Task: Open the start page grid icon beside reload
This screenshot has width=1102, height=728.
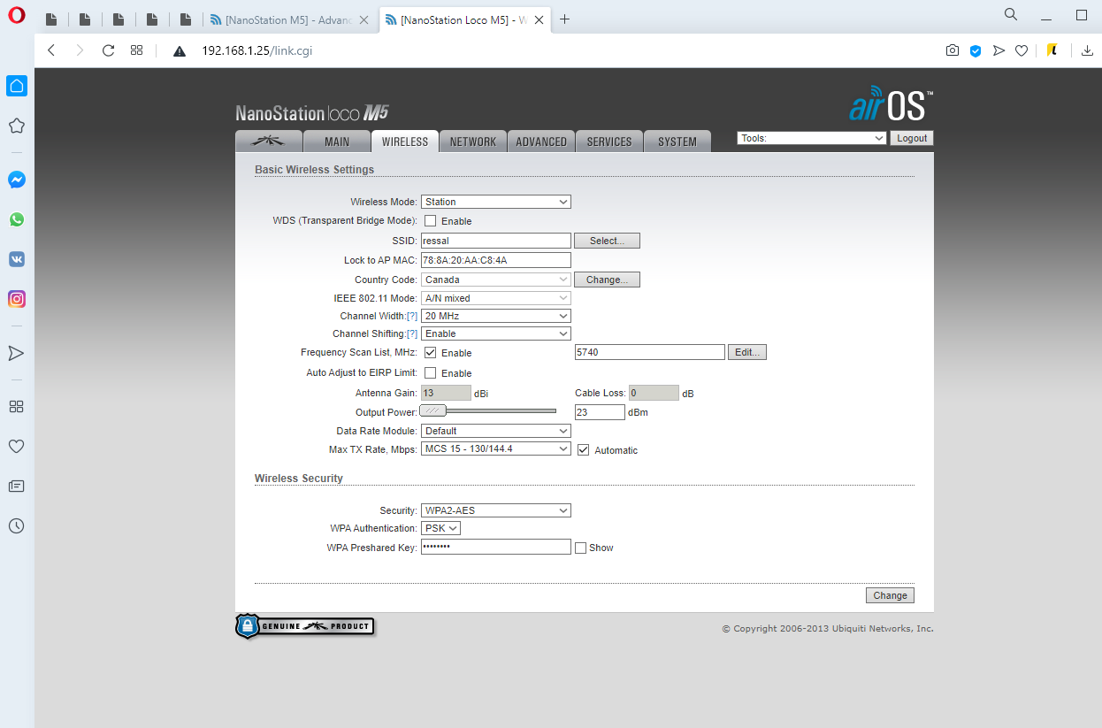Action: [x=136, y=50]
